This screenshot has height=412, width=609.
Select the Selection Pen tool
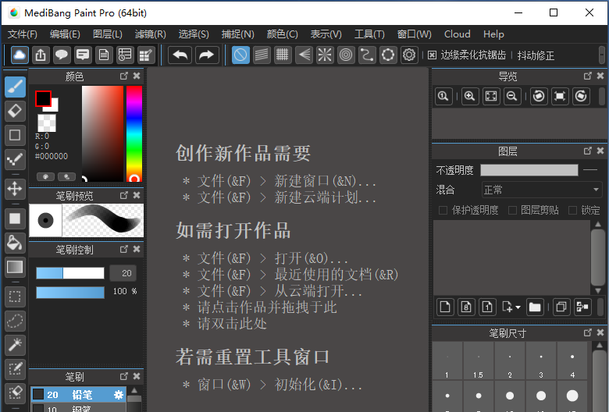point(15,369)
